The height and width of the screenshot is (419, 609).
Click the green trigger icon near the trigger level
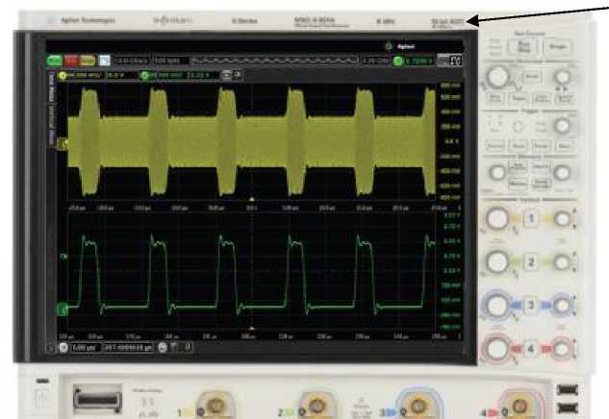click(397, 61)
